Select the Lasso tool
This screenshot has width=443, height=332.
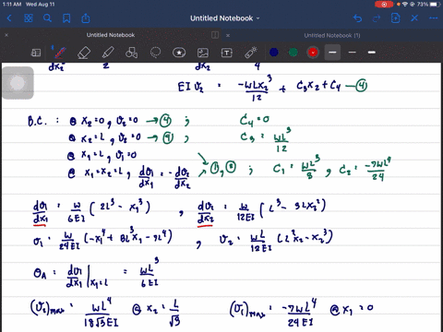155,53
